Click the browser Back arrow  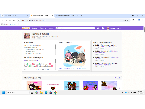(2, 20)
